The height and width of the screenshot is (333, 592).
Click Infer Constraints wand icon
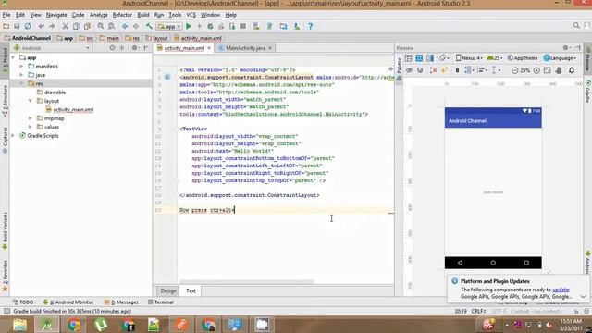coord(444,70)
